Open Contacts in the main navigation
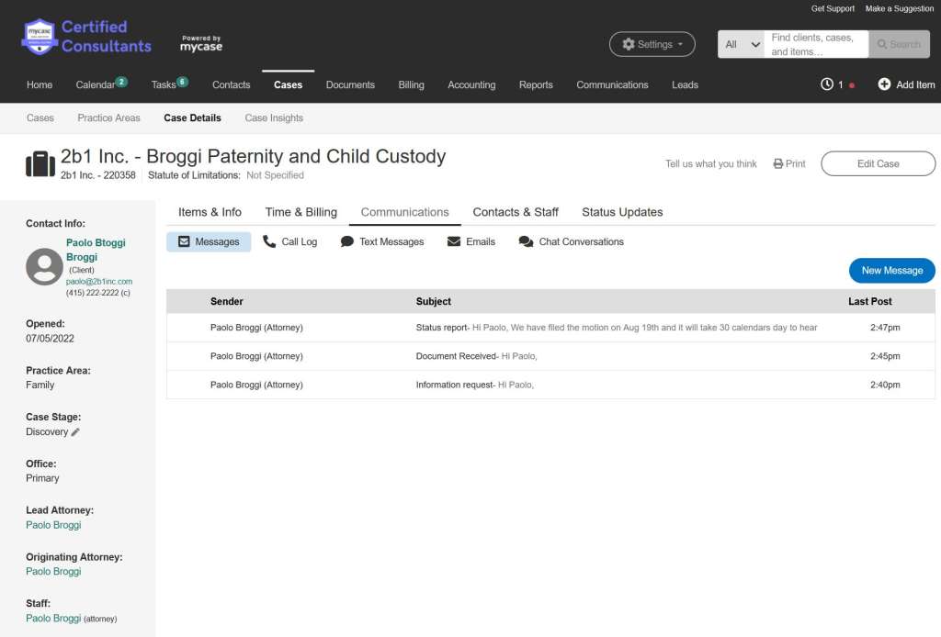 pyautogui.click(x=231, y=85)
